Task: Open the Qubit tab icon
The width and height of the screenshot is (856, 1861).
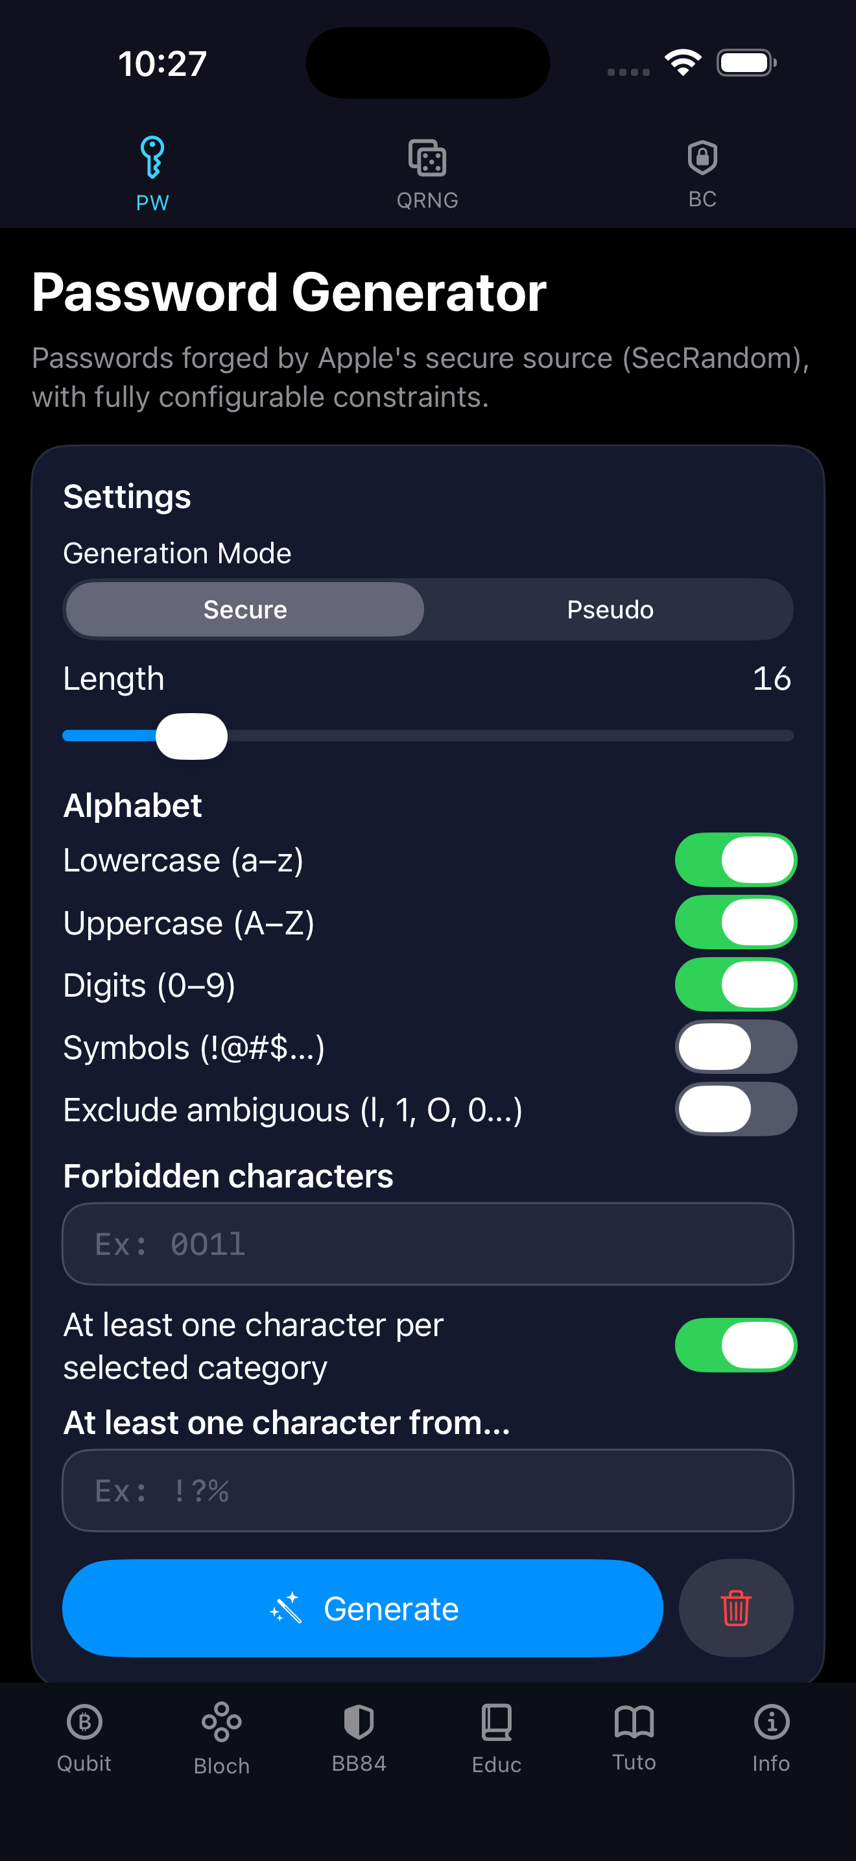Action: pos(84,1722)
